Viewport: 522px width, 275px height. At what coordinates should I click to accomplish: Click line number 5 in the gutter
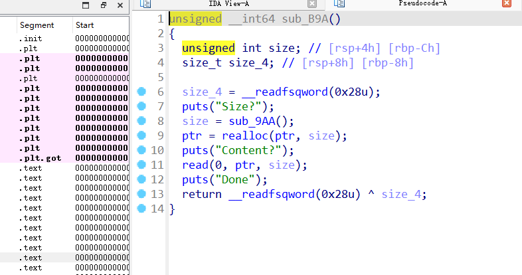[161, 77]
